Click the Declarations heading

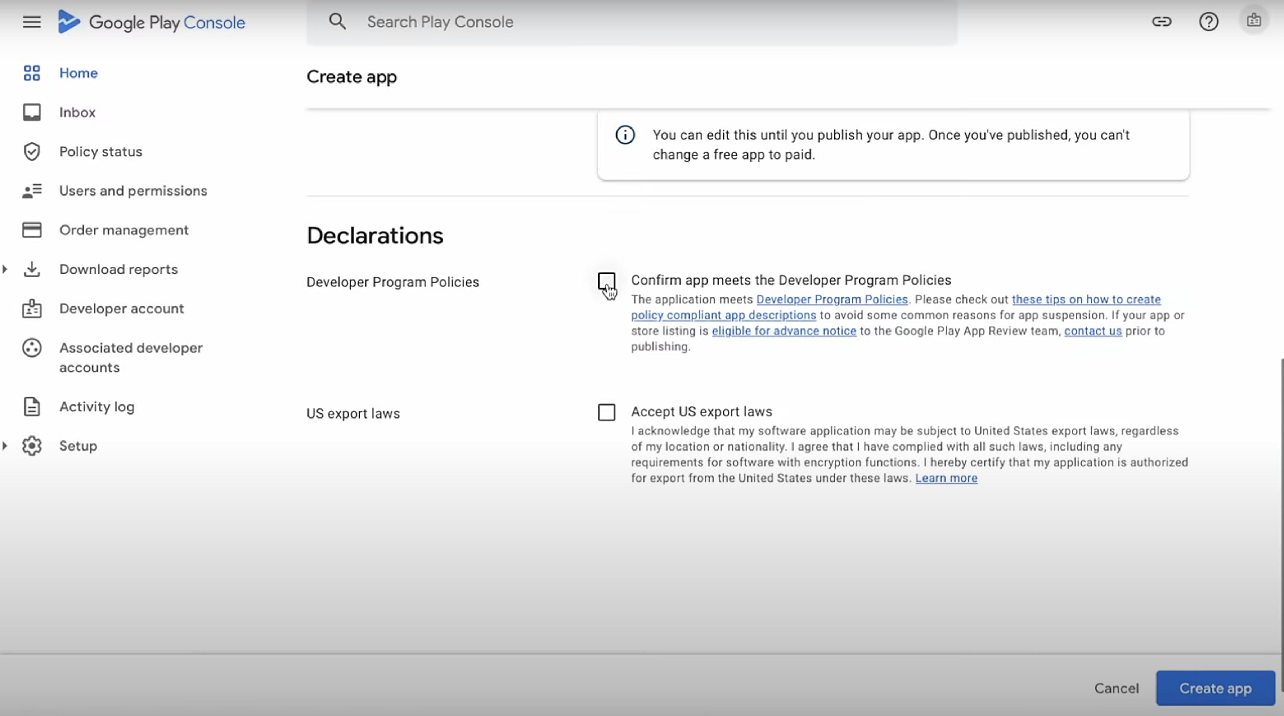pos(375,236)
